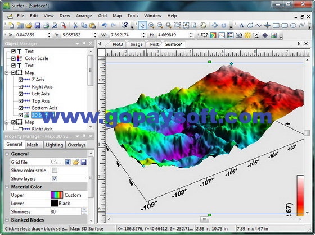Uncheck the Right Axis under first Map
This screenshot has height=235, width=315.
[x=20, y=86]
